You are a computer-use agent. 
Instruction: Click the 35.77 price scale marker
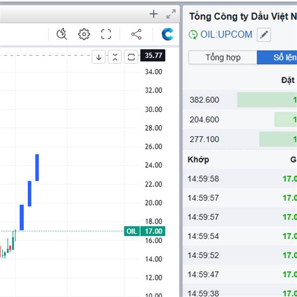152,55
